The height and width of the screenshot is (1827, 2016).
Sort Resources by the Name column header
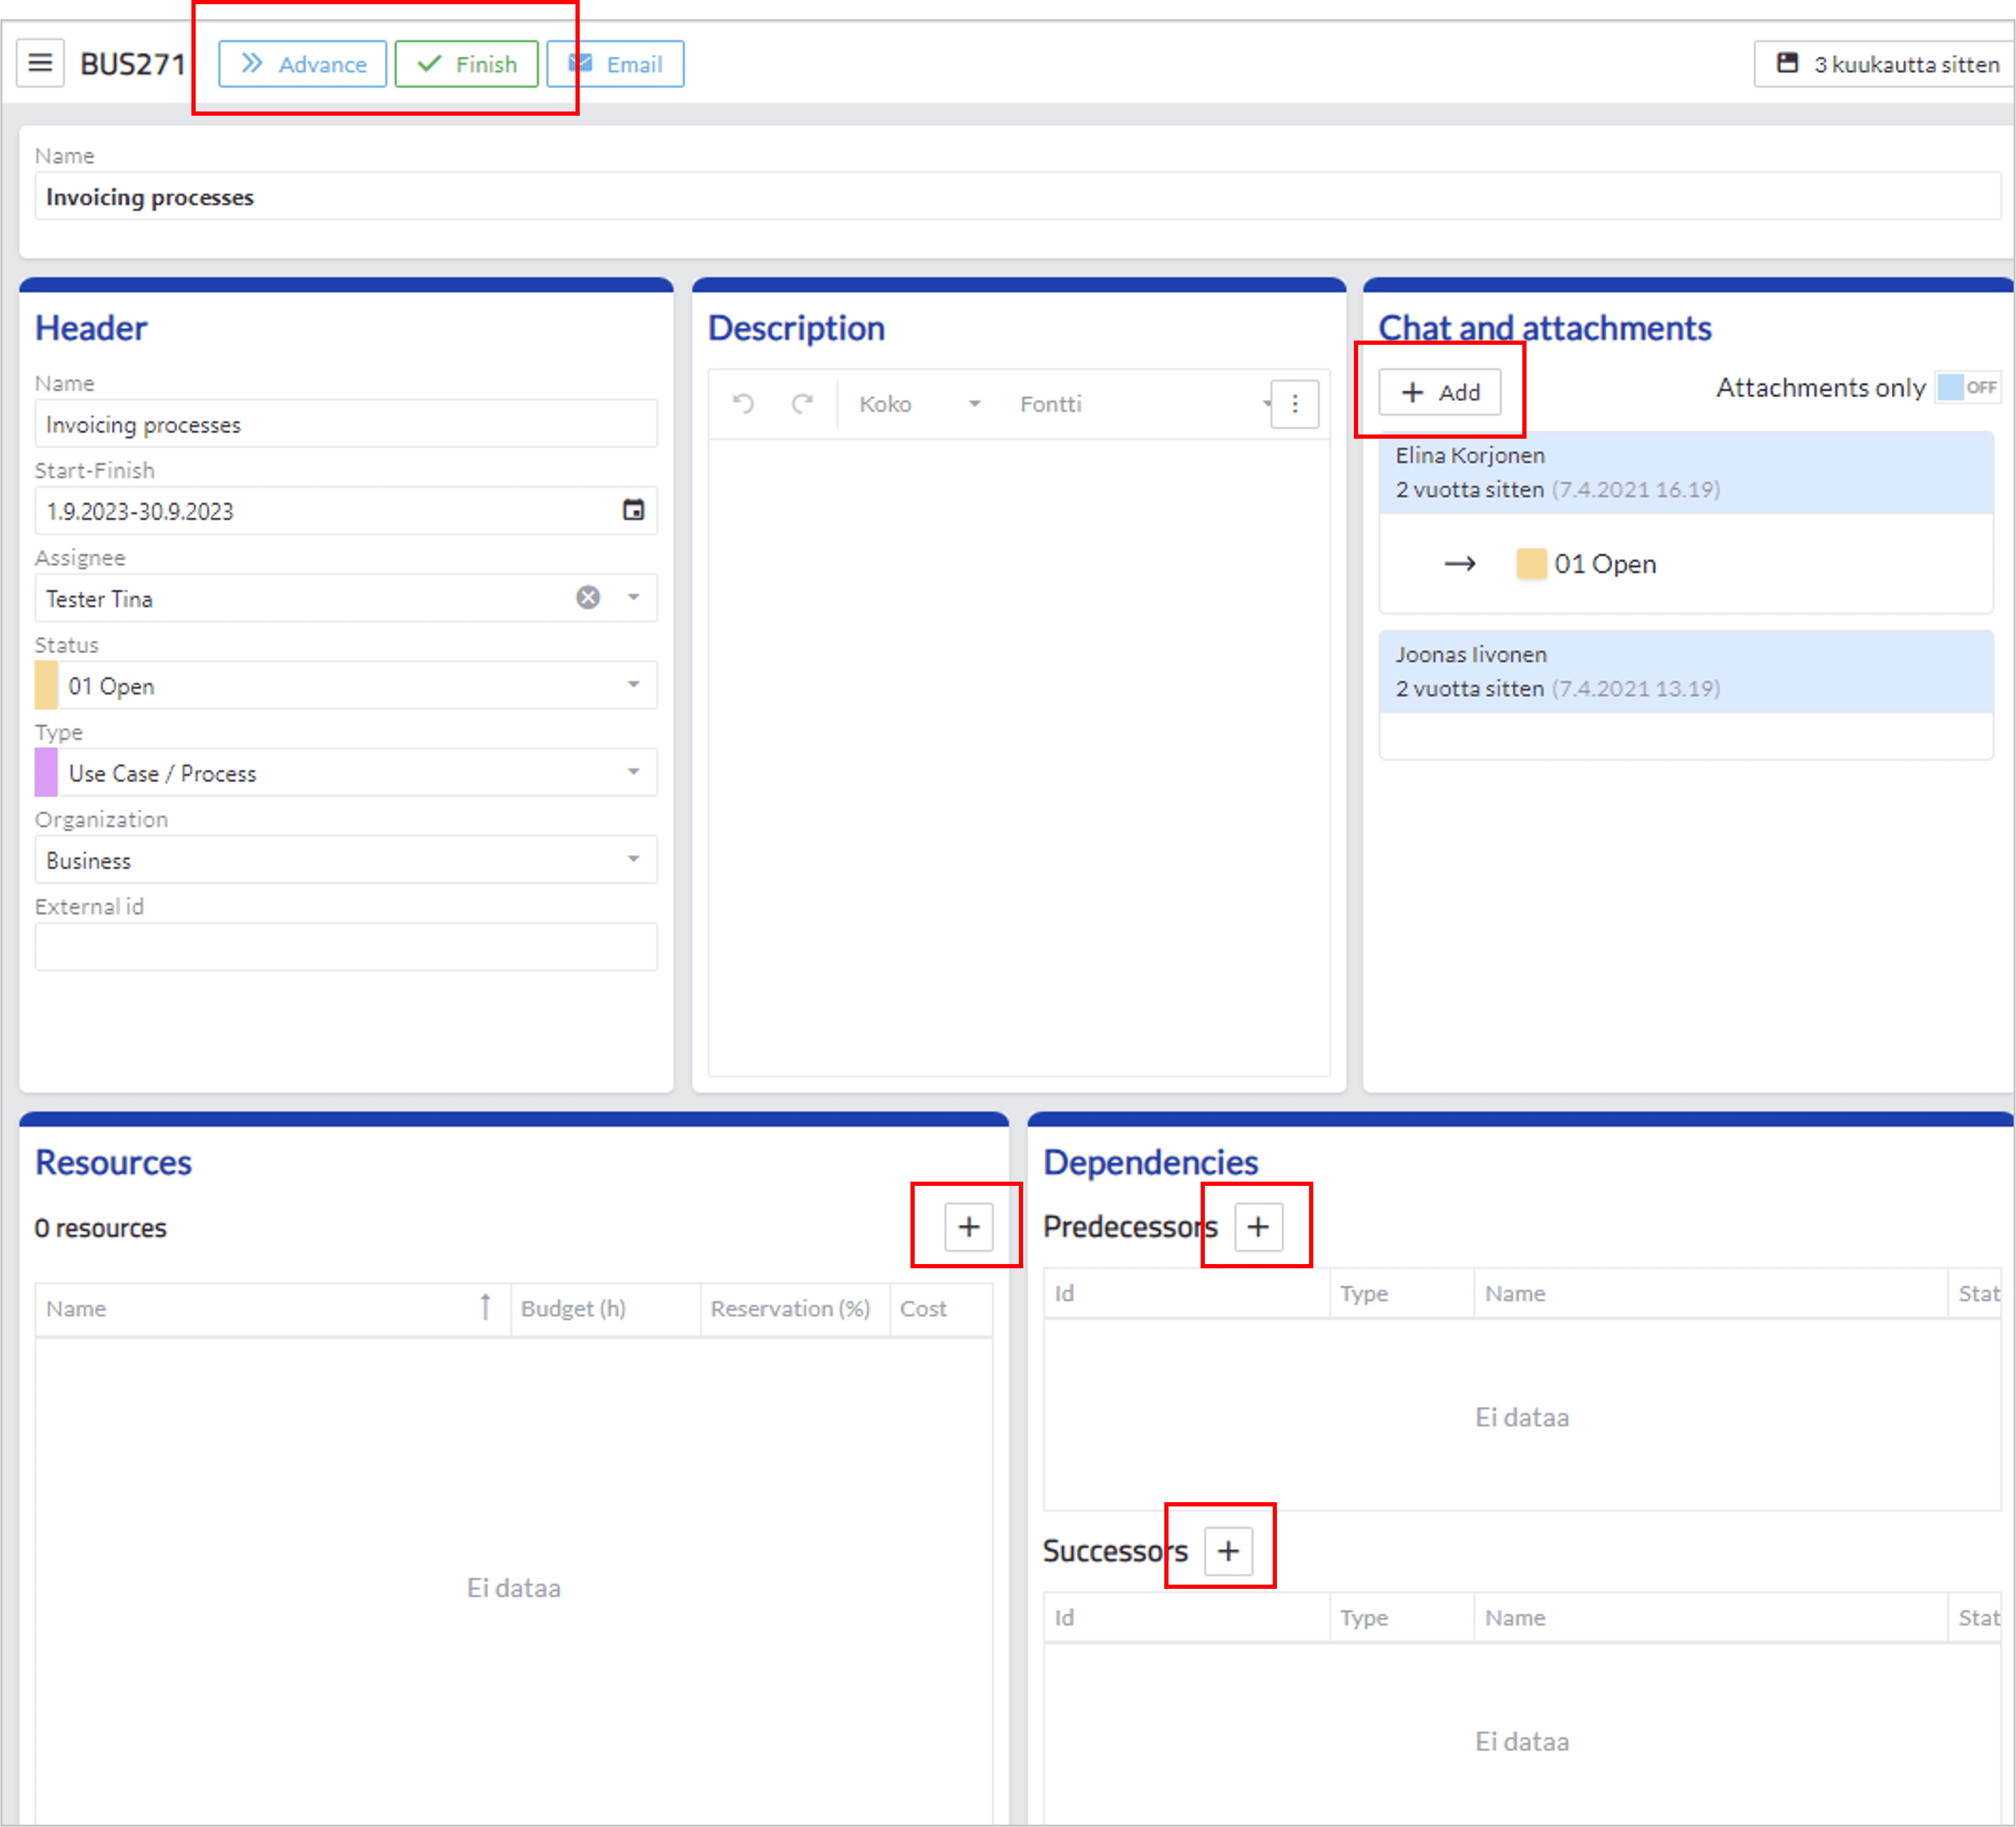[x=272, y=1309]
